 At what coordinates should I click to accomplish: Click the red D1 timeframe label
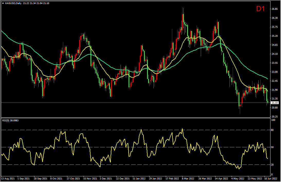[x=260, y=8]
